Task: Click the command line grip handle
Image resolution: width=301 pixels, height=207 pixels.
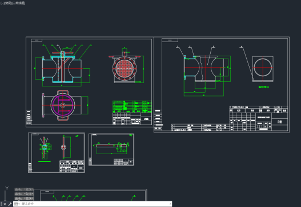Action: (x=1, y=204)
